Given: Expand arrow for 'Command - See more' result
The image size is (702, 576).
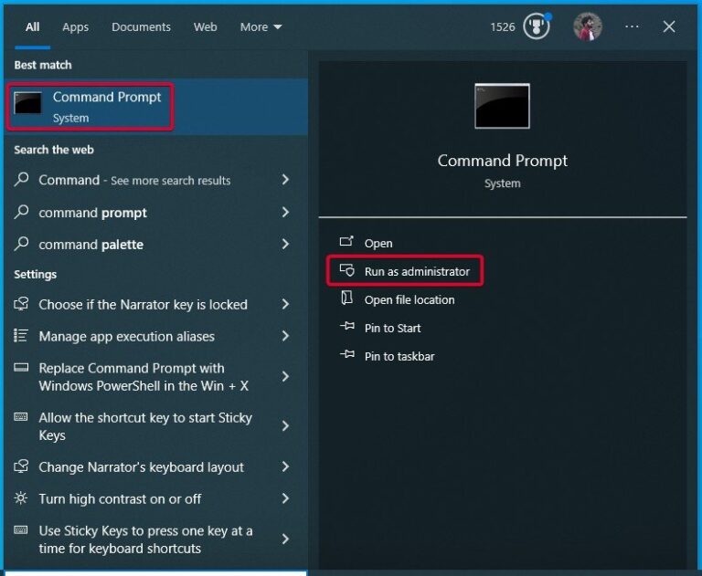Looking at the screenshot, I should 285,180.
